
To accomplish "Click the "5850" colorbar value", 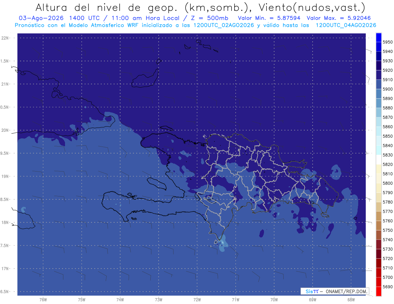I will pyautogui.click(x=388, y=136).
